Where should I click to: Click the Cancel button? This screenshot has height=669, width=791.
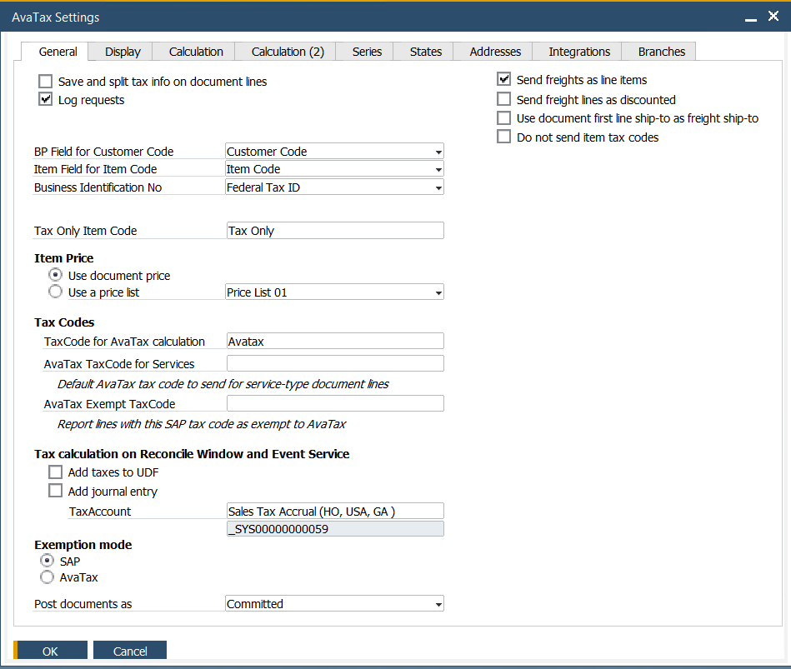130,651
